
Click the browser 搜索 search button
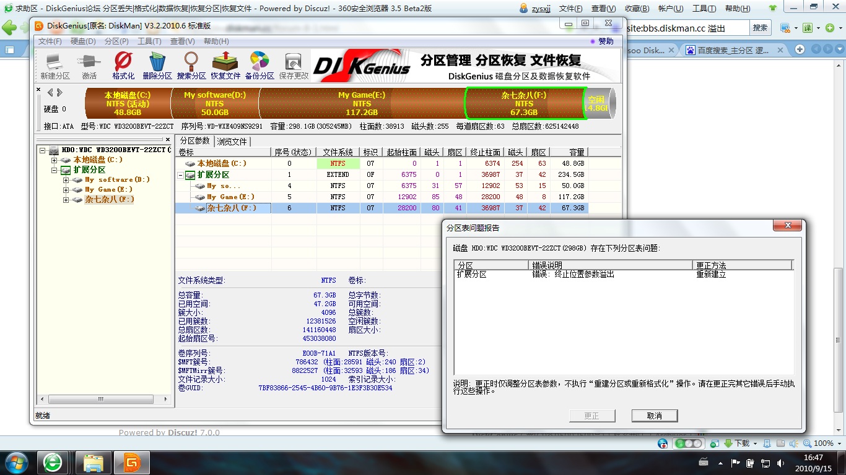(760, 28)
